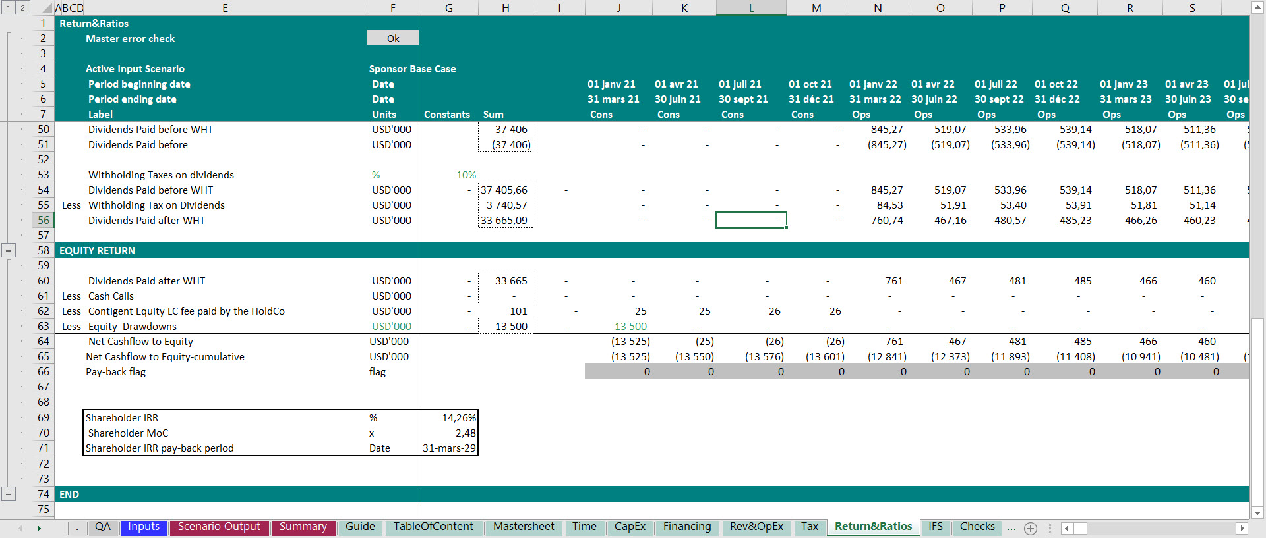
Task: Switch to the Inputs sheet tab
Action: (144, 527)
